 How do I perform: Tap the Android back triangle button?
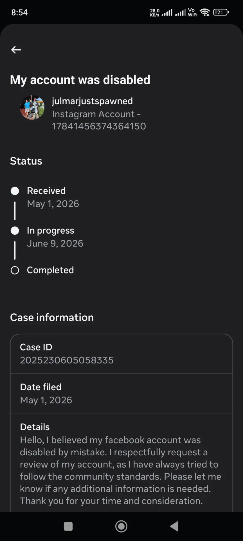[174, 526]
